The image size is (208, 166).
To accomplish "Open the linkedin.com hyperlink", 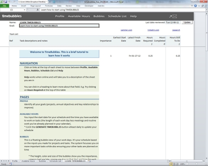I will coord(153,30).
